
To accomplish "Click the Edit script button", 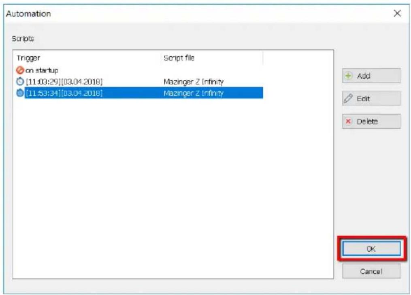I will point(371,98).
